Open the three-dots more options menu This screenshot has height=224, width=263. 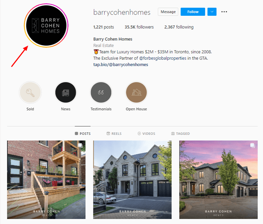point(224,12)
